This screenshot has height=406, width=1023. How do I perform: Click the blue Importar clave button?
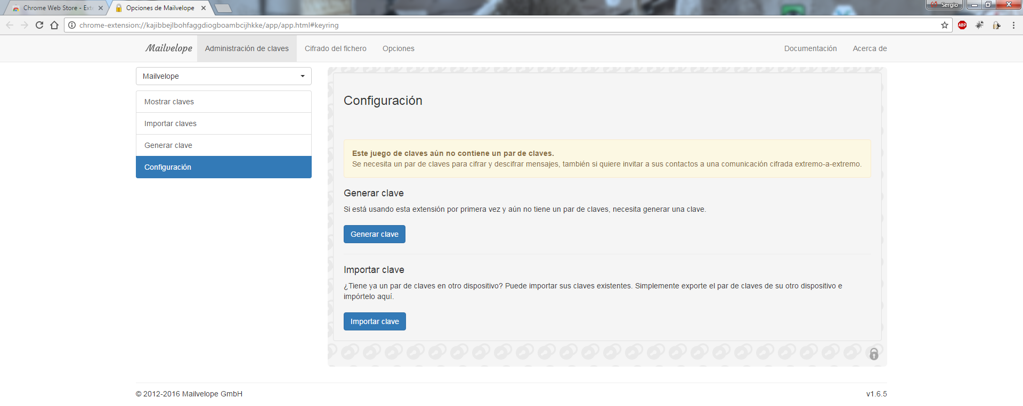pyautogui.click(x=375, y=321)
